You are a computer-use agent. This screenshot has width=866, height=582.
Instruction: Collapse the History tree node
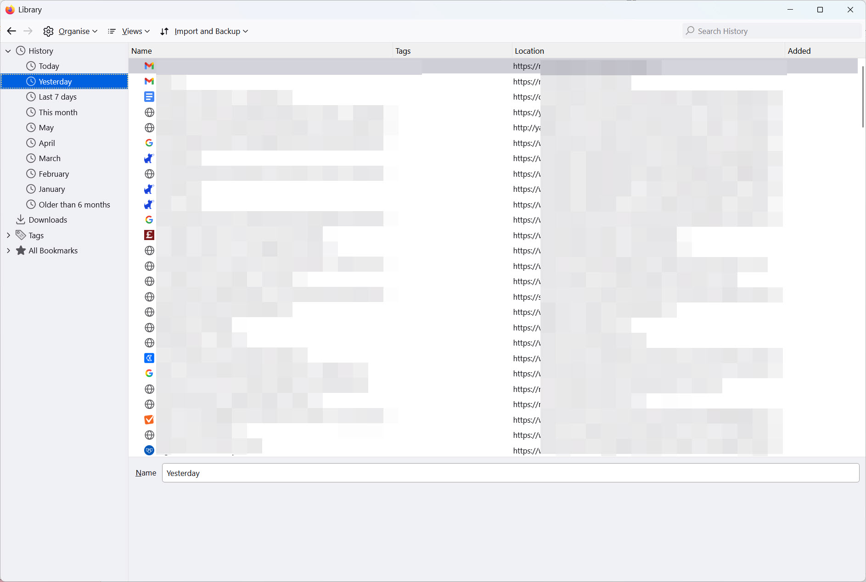click(8, 51)
